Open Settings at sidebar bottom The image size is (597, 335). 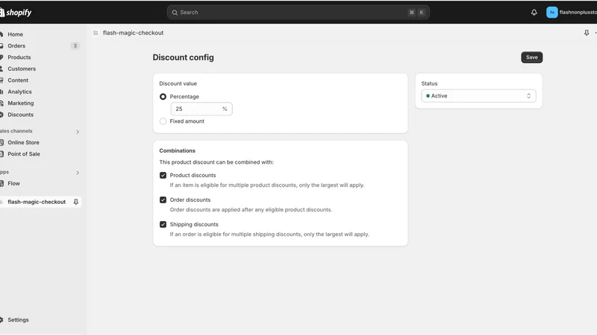(18, 320)
